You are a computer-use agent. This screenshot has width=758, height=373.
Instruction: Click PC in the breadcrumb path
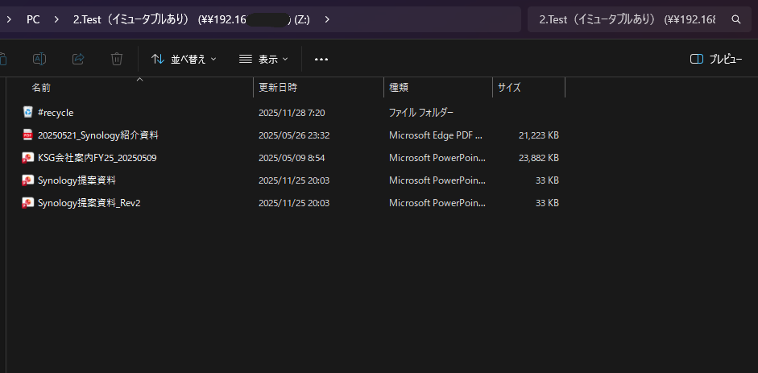click(x=33, y=19)
